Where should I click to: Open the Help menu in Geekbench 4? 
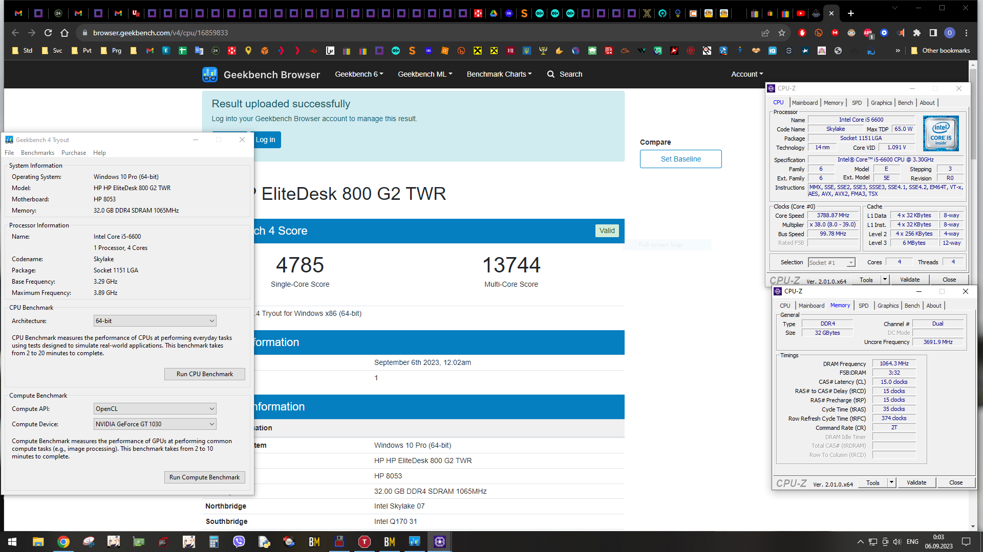[99, 153]
